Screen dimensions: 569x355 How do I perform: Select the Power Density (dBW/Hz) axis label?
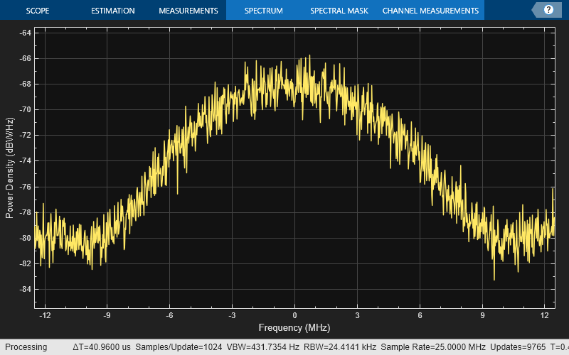coord(10,168)
